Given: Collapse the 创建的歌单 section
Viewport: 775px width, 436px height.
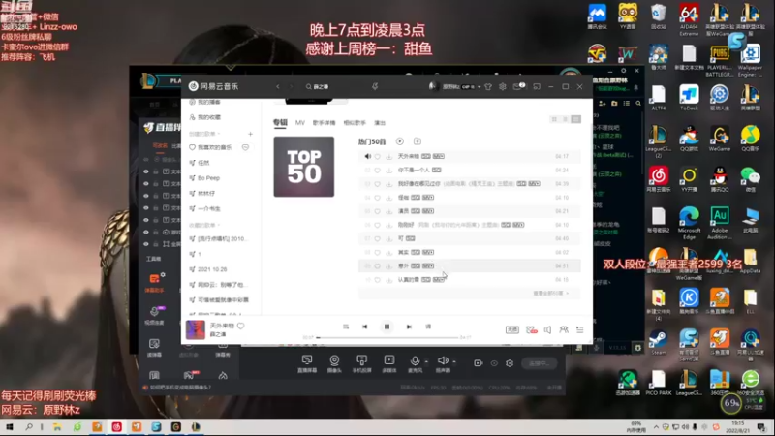Looking at the screenshot, I should (204, 134).
